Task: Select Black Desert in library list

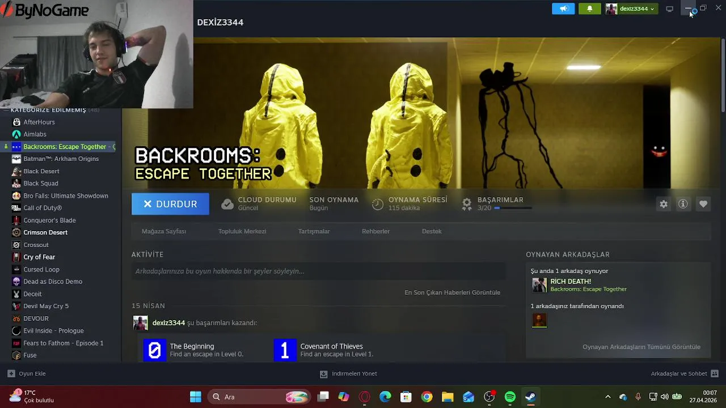Action: [x=41, y=171]
